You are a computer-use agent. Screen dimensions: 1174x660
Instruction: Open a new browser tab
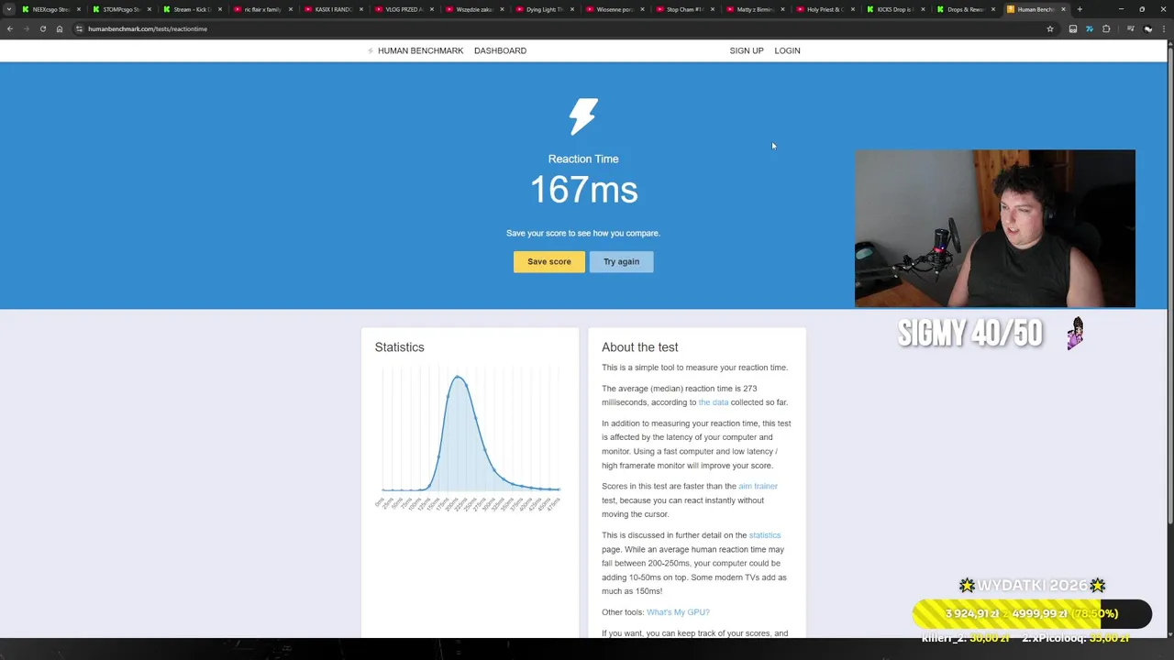coord(1080,9)
